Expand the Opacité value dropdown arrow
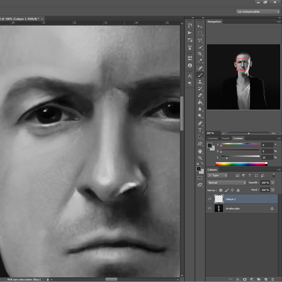The width and height of the screenshot is (282, 282). pos(273,183)
